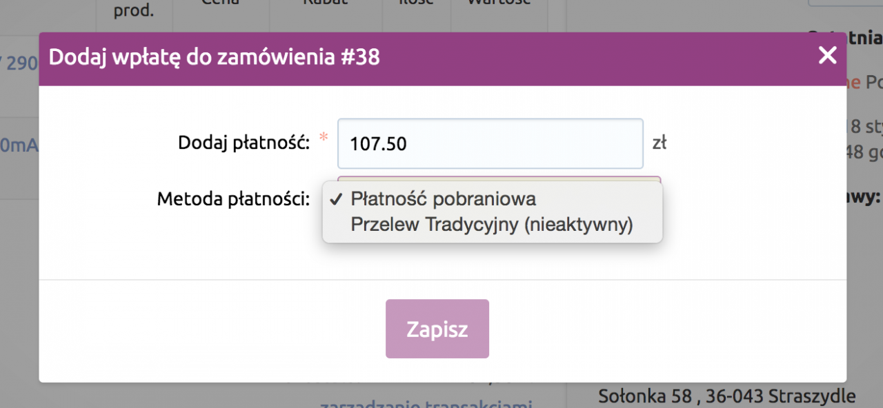Choose Przelew Tradycyjny (nieaktywny) option
The width and height of the screenshot is (883, 408).
tap(493, 225)
